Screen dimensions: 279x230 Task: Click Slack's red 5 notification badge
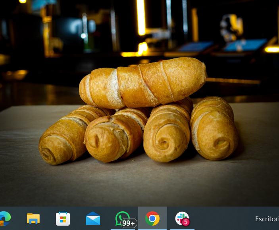tap(186, 222)
